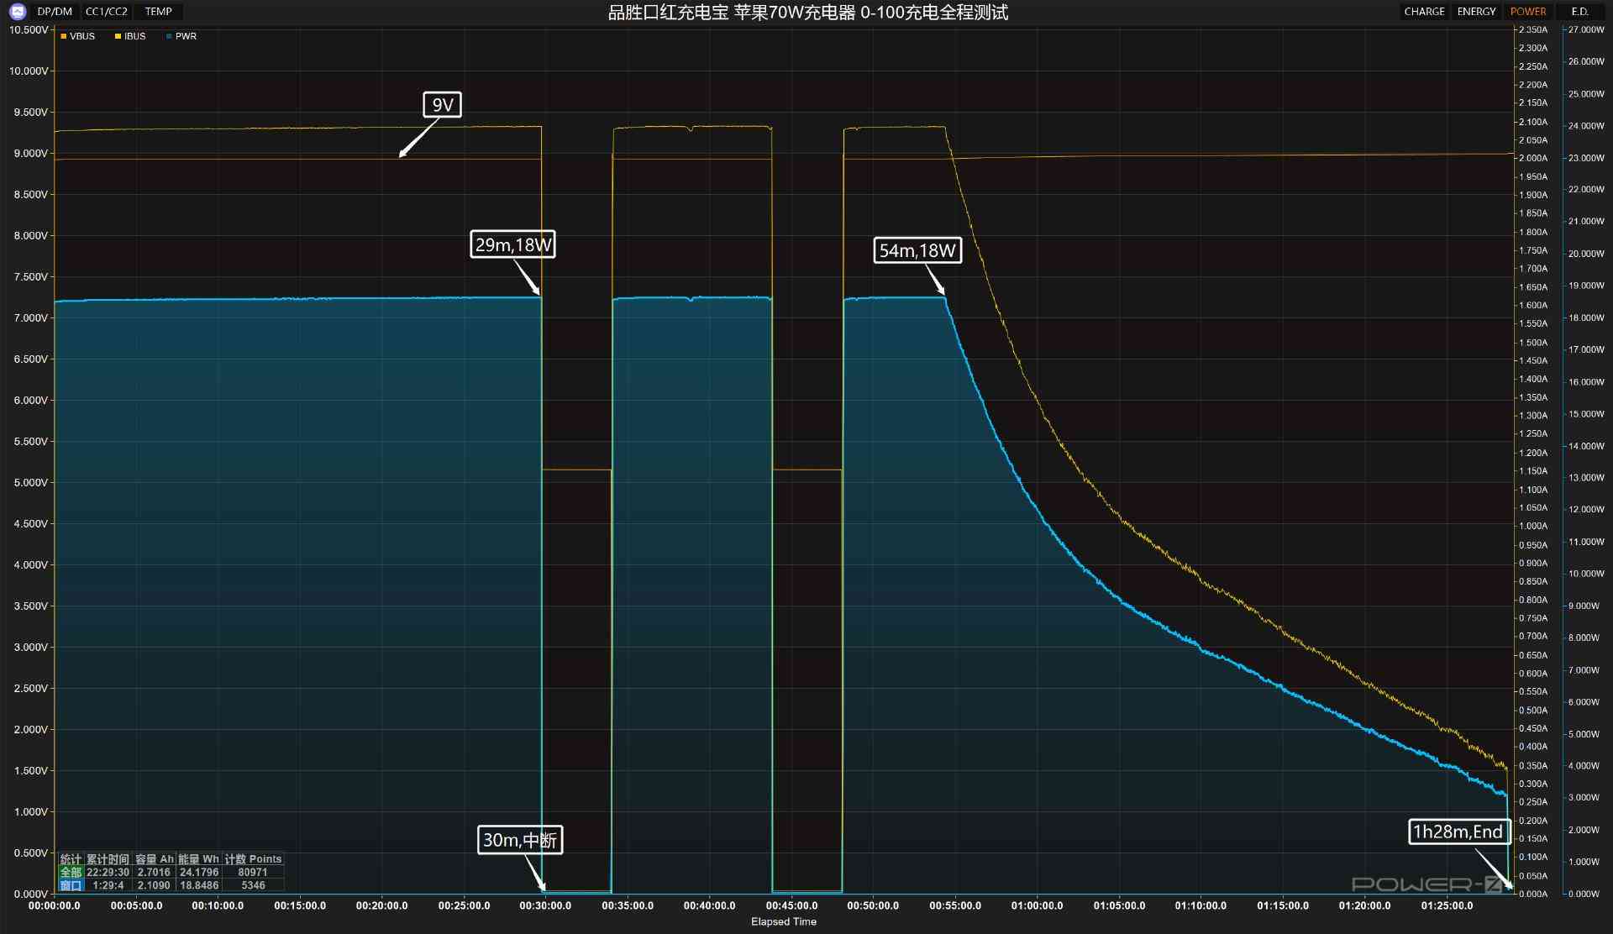The image size is (1613, 934).
Task: Switch to the CHARGE tab
Action: (x=1424, y=12)
